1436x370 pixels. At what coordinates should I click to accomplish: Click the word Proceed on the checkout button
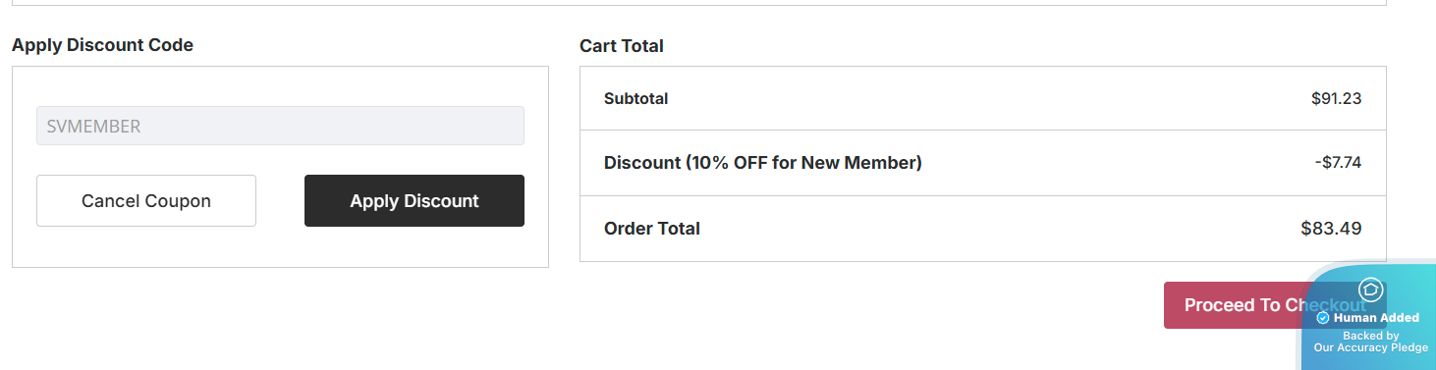click(1219, 305)
